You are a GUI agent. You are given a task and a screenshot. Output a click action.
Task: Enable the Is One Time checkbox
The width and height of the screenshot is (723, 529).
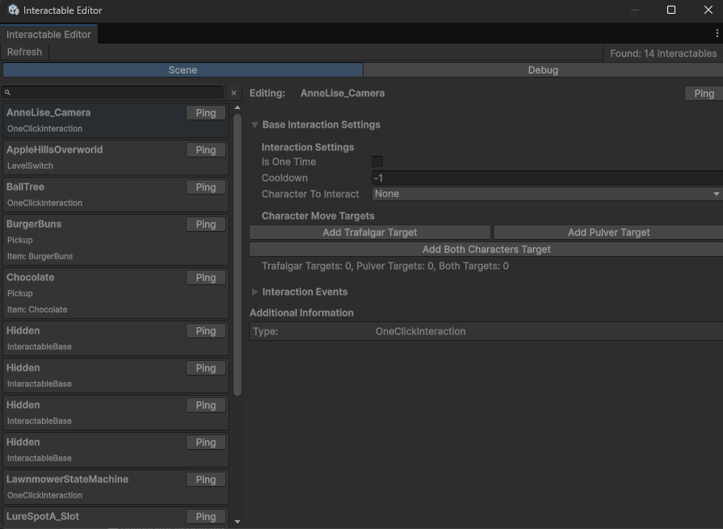[376, 162]
